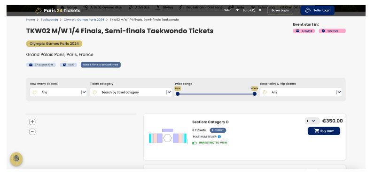Click the clock icon beside 14:30
The width and height of the screenshot is (374, 172).
64,65
